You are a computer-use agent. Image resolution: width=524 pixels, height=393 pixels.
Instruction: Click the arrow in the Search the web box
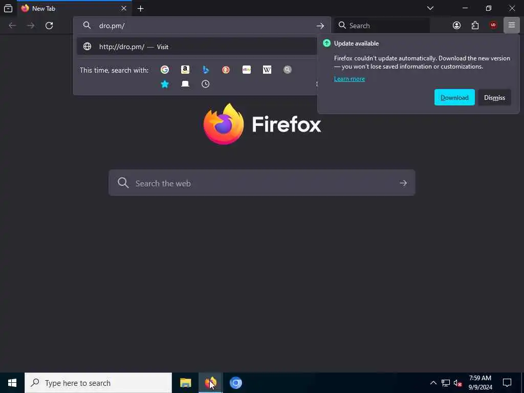pyautogui.click(x=403, y=183)
